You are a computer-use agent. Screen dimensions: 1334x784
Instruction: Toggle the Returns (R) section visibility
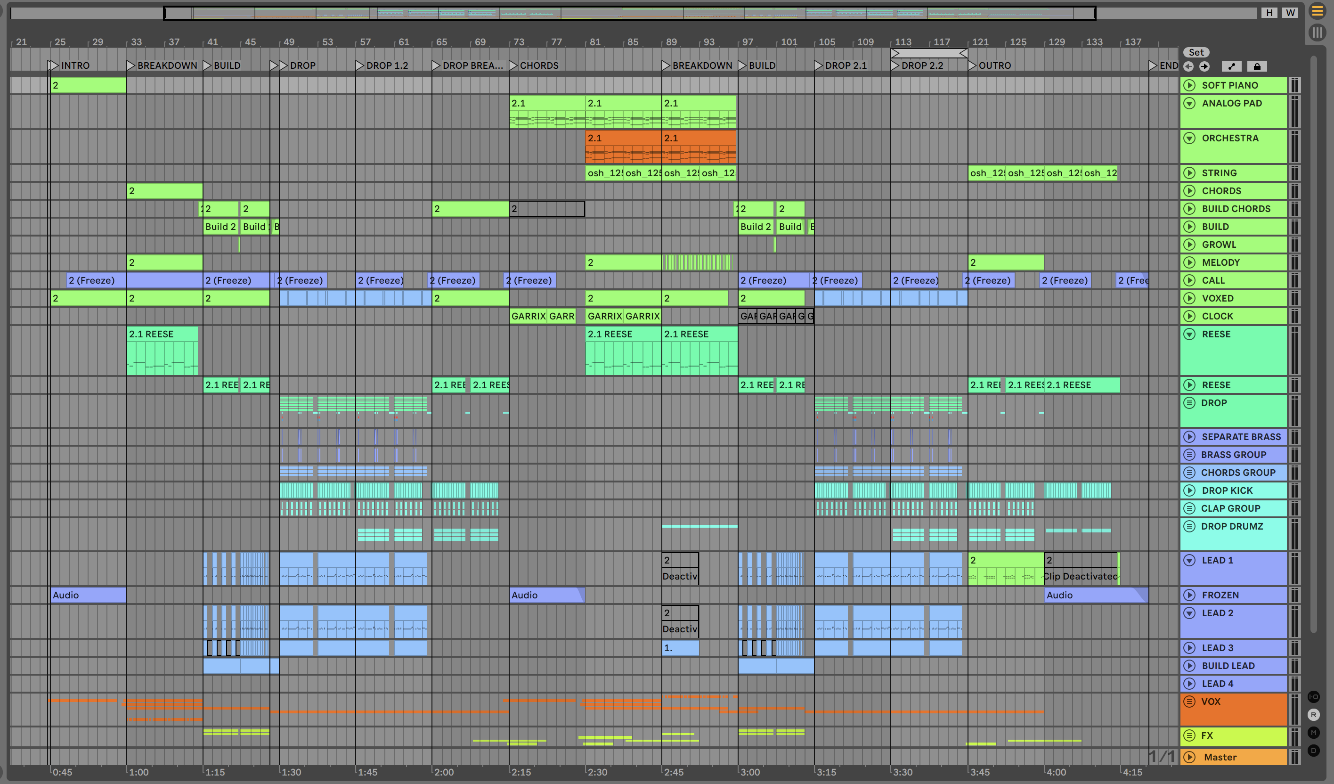[x=1313, y=715]
